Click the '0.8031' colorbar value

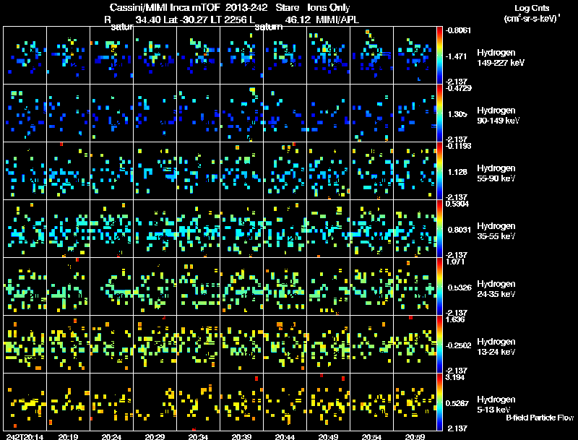pyautogui.click(x=459, y=230)
